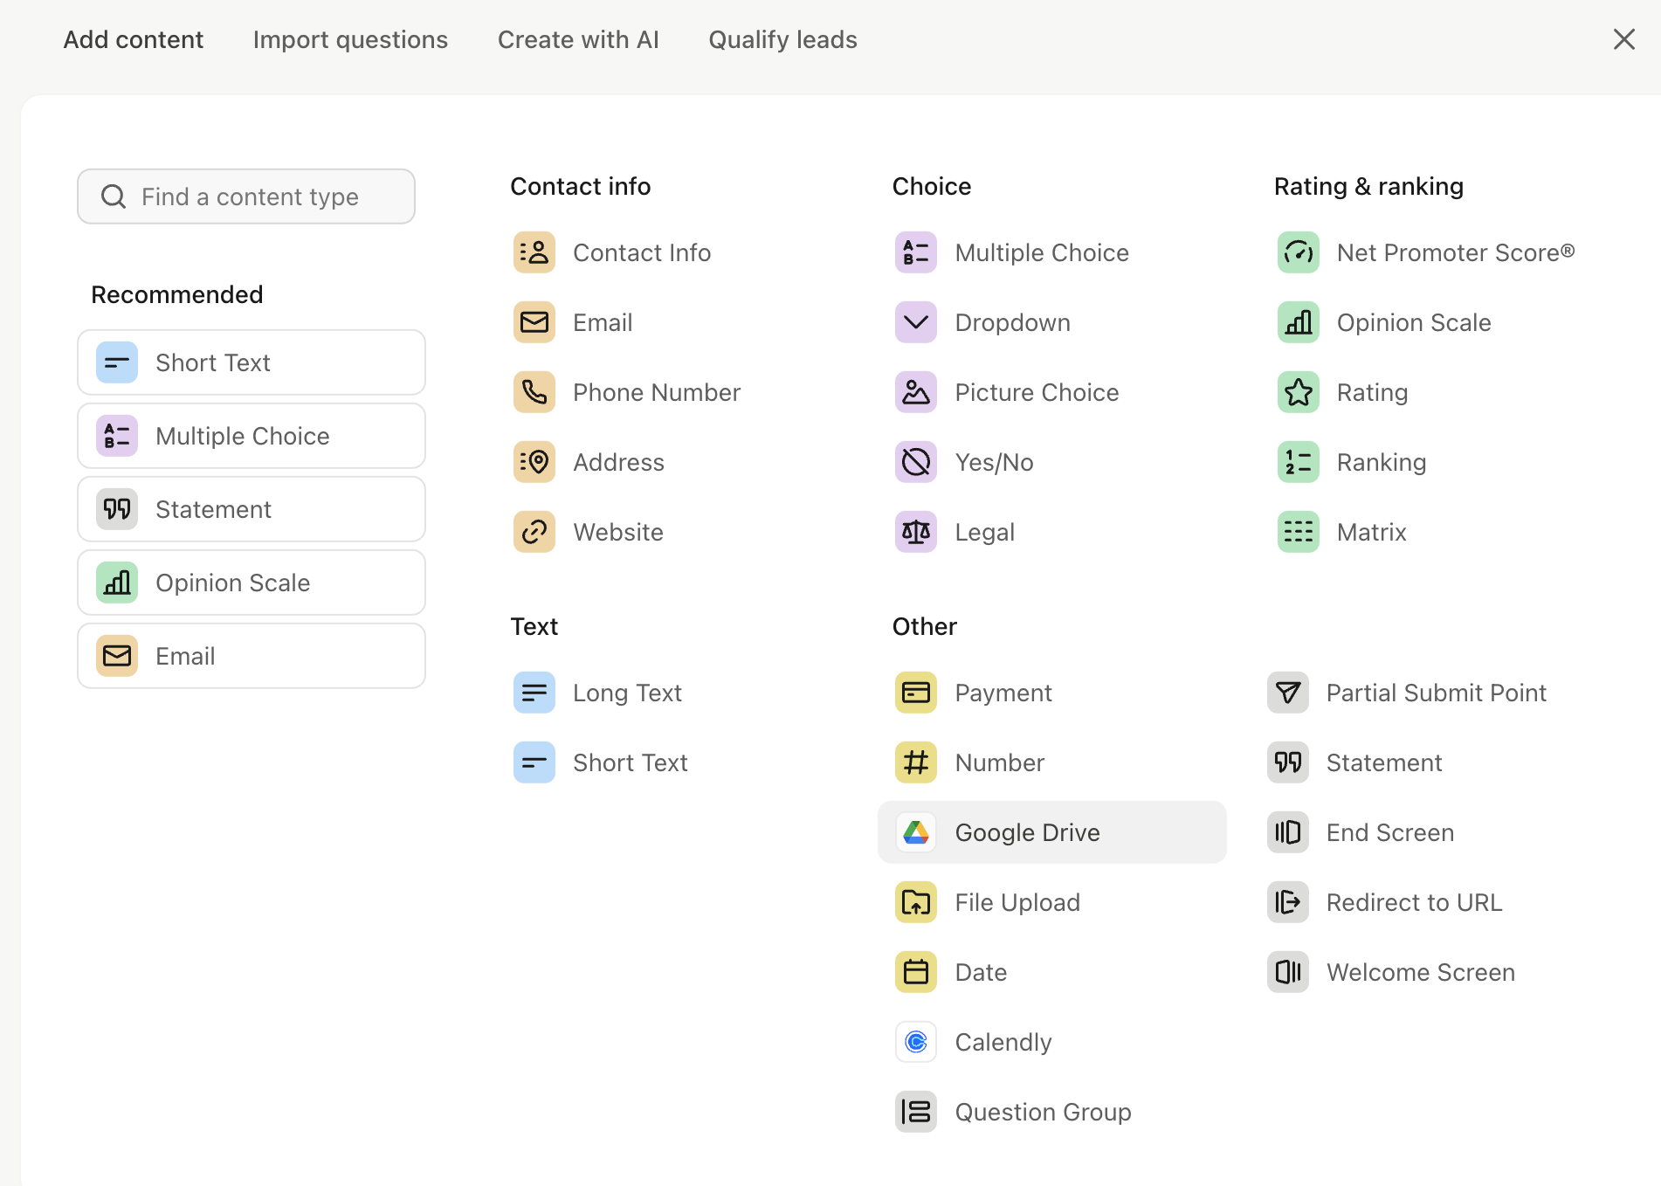Switch to the Qualify leads tab
Image resolution: width=1661 pixels, height=1186 pixels.
click(x=782, y=40)
